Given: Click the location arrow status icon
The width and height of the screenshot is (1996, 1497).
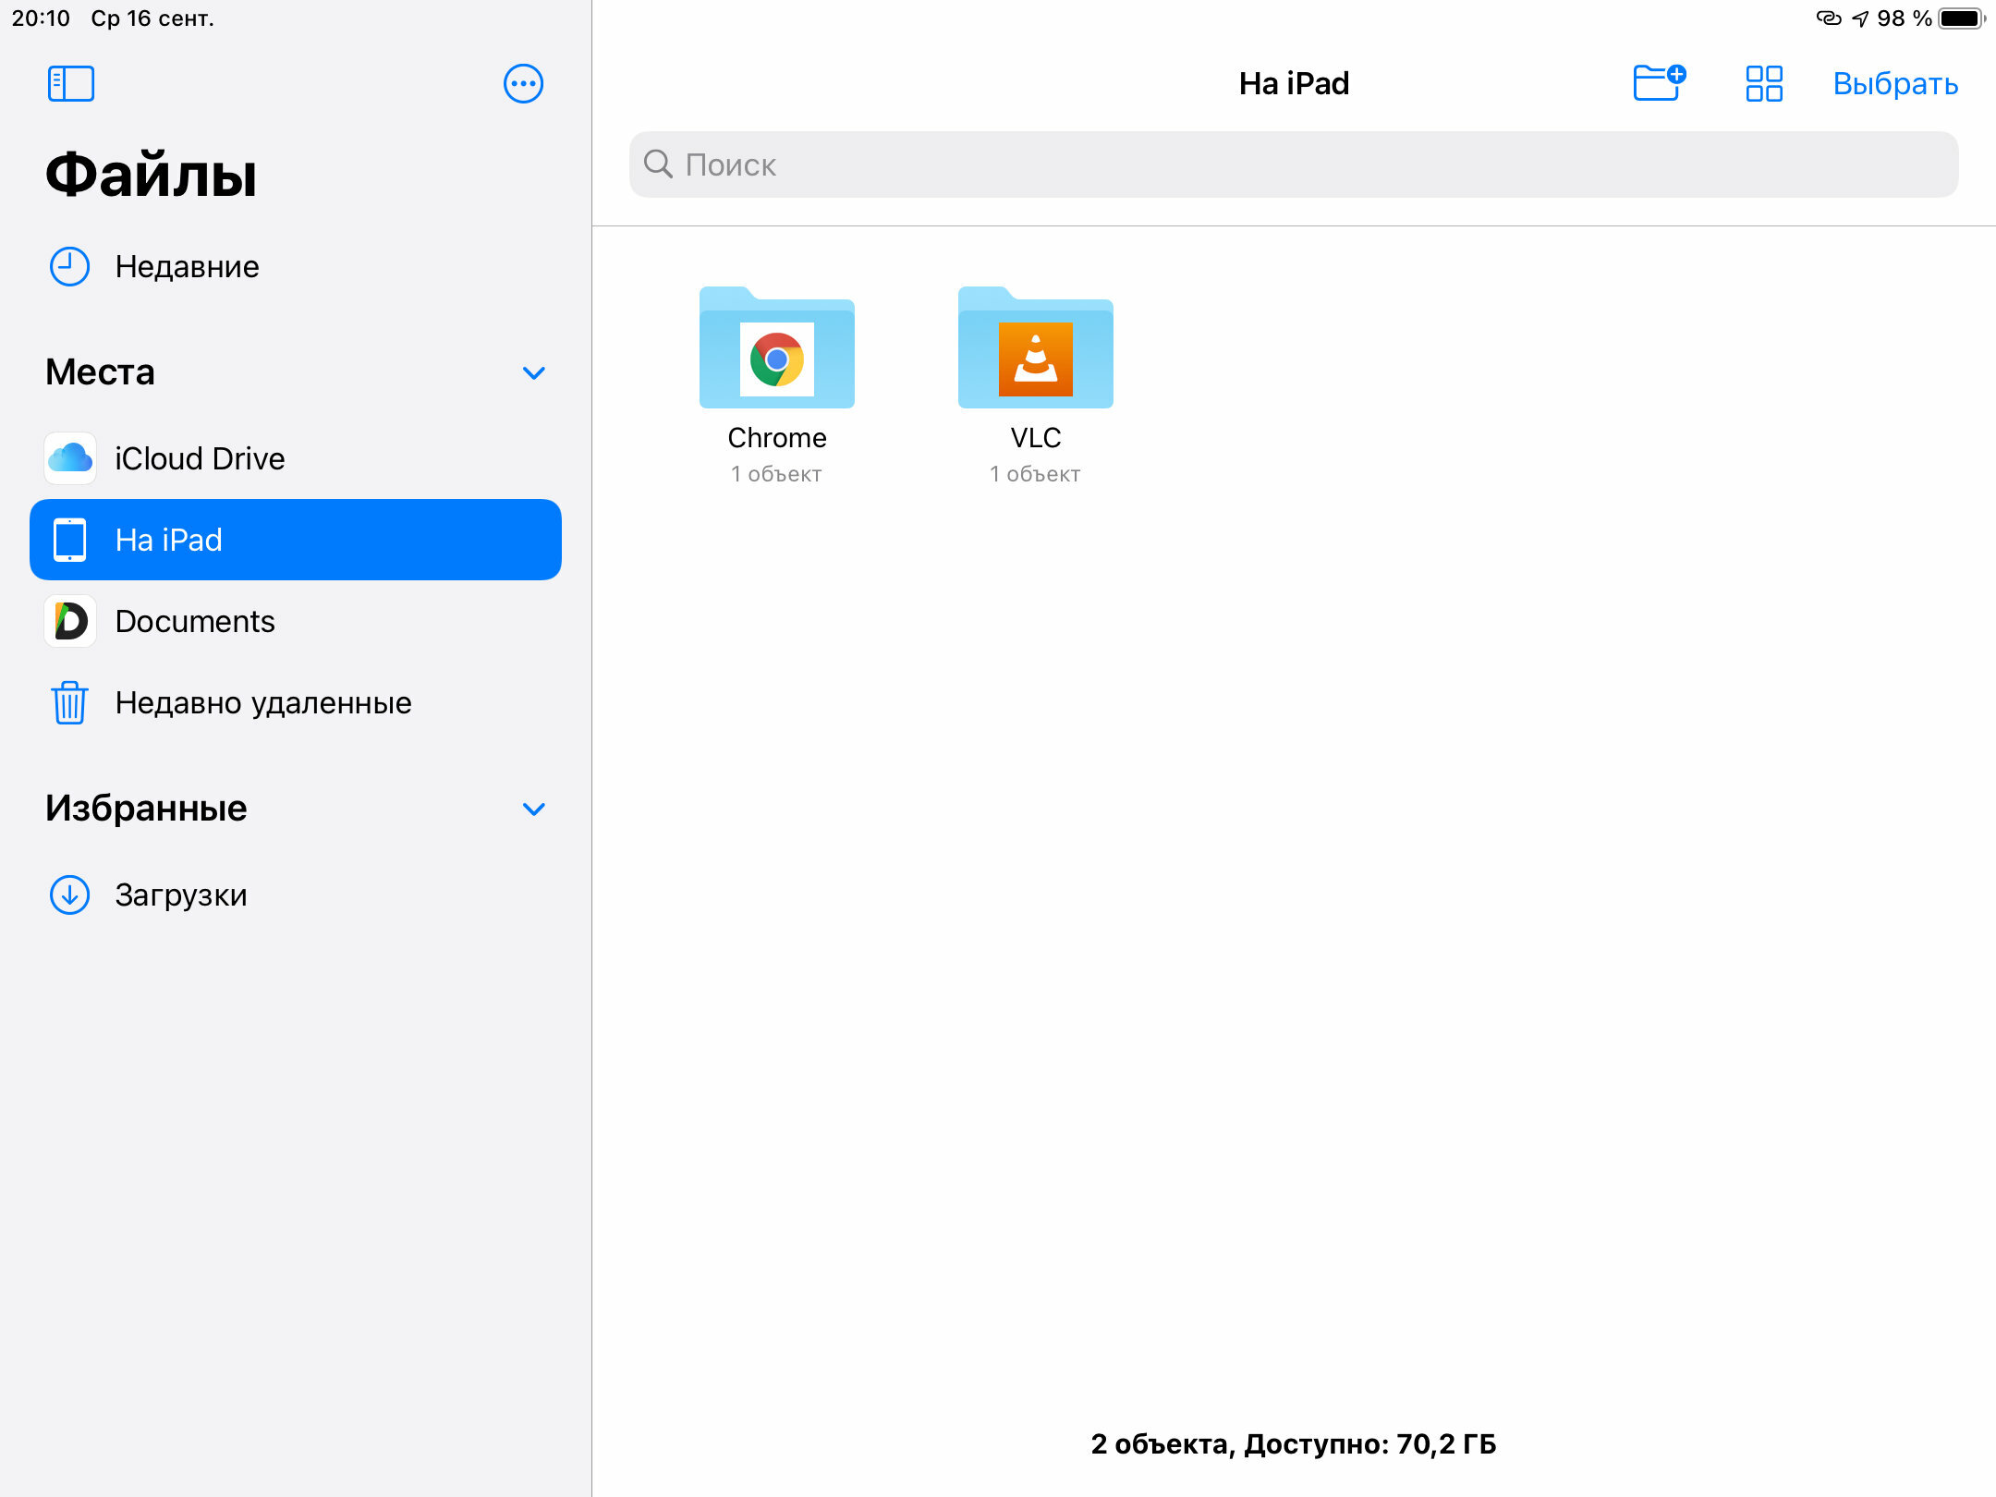Looking at the screenshot, I should [1860, 18].
